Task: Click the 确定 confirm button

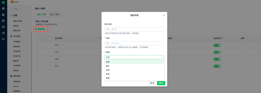Action: pyautogui.click(x=161, y=83)
